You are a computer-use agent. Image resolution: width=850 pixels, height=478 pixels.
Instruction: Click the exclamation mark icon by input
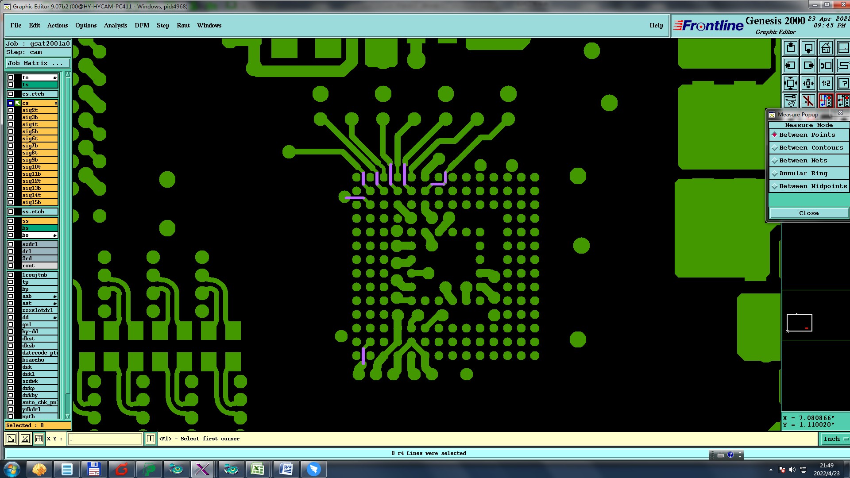(x=151, y=439)
